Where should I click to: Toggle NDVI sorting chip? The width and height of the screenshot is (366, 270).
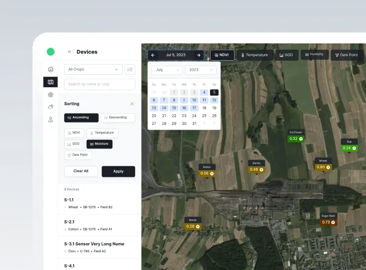pos(74,133)
